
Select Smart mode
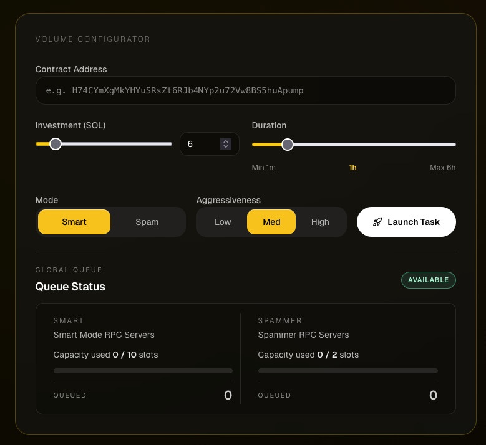pyautogui.click(x=74, y=222)
